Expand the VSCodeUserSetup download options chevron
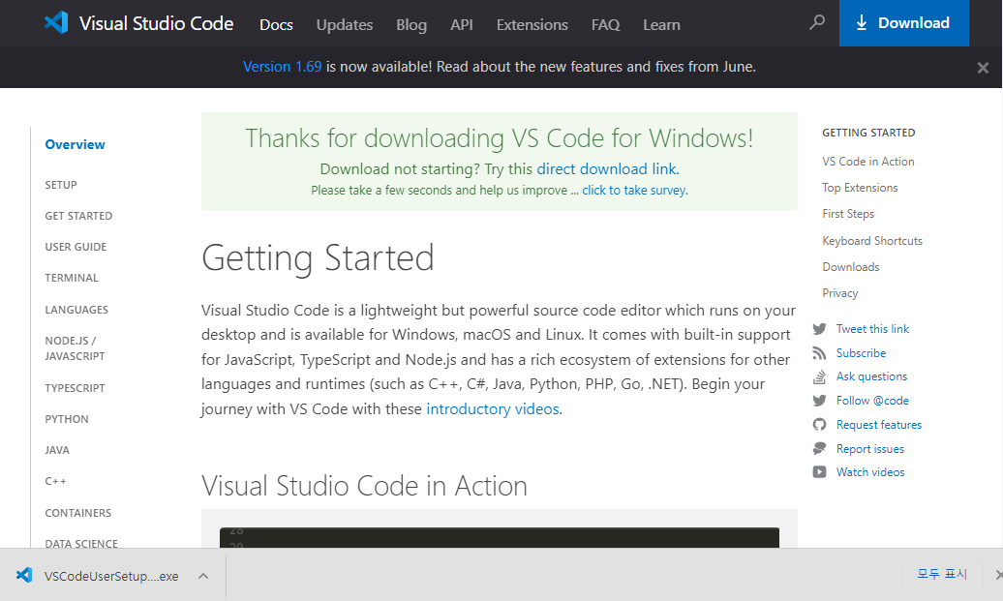The width and height of the screenshot is (1003, 601). pyautogui.click(x=203, y=576)
